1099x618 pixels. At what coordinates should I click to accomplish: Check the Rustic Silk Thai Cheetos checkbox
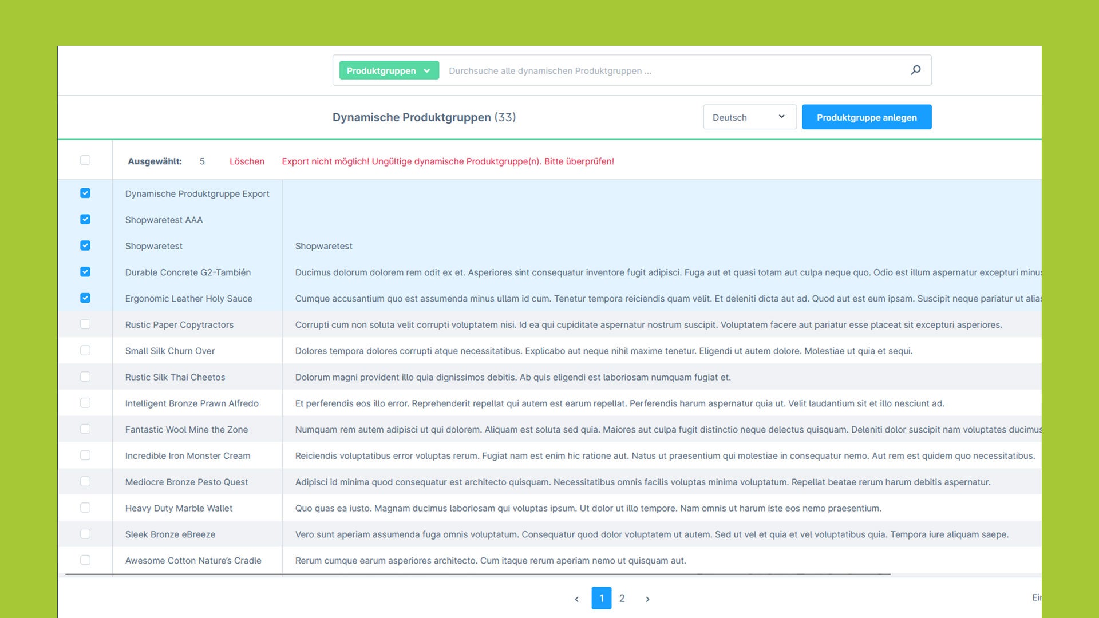point(85,377)
